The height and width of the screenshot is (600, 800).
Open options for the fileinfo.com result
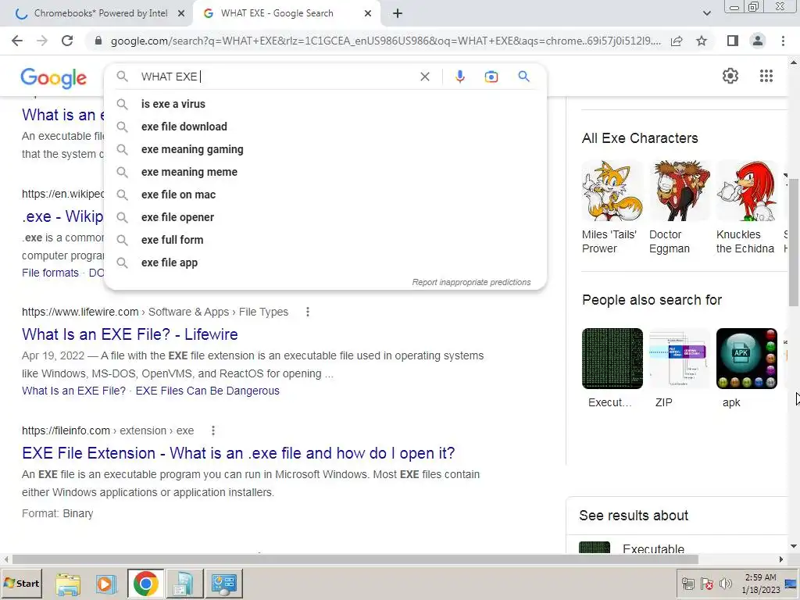coord(212,430)
